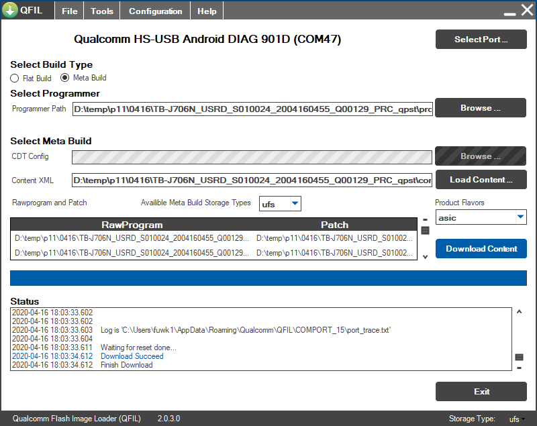Click the list icon beside the Status log
537x426 pixels.
point(519,357)
